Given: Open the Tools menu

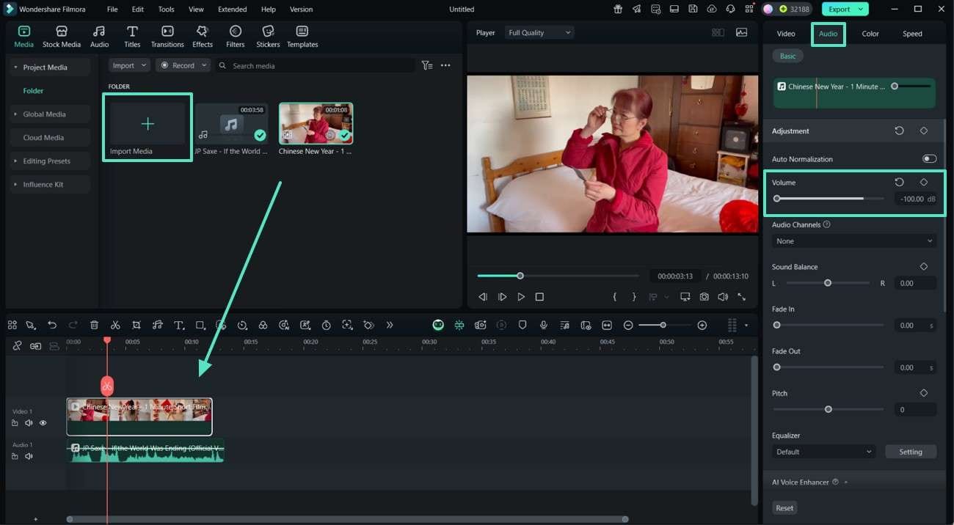Looking at the screenshot, I should 167,10.
